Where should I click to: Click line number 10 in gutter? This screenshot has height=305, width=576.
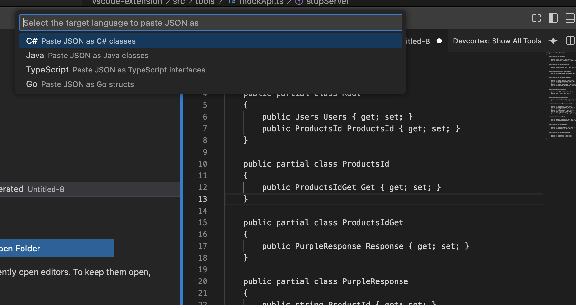point(203,164)
